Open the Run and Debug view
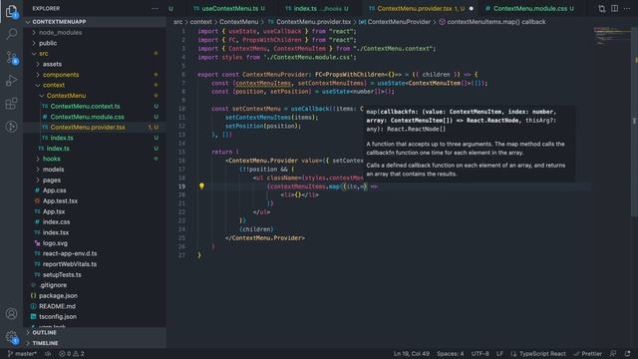 11,80
